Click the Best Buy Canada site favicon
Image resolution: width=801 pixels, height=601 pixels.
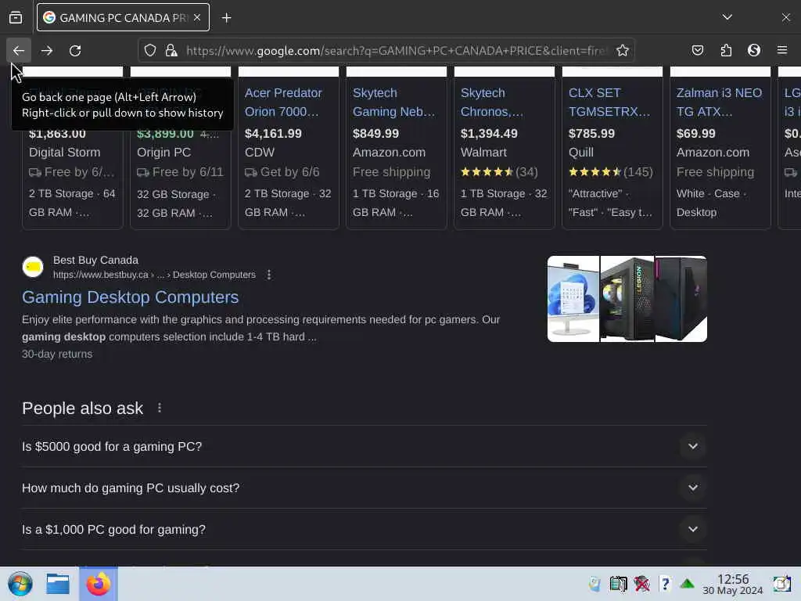pos(33,267)
